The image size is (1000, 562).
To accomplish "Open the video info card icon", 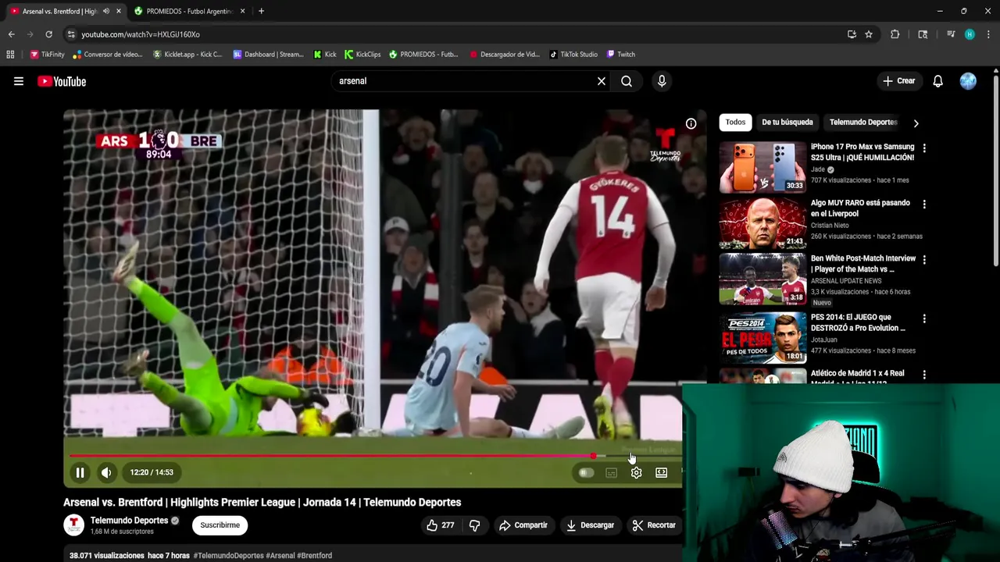I will click(x=691, y=123).
